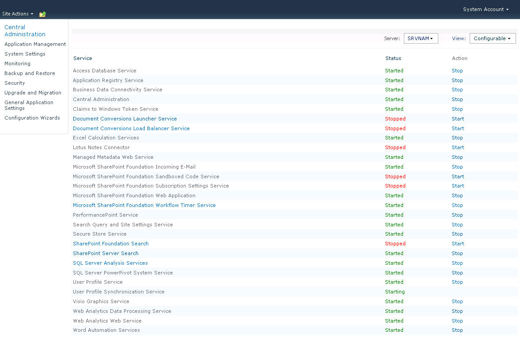Open Backup and Restore
Screen dimensions: 520x338
pyautogui.click(x=30, y=73)
